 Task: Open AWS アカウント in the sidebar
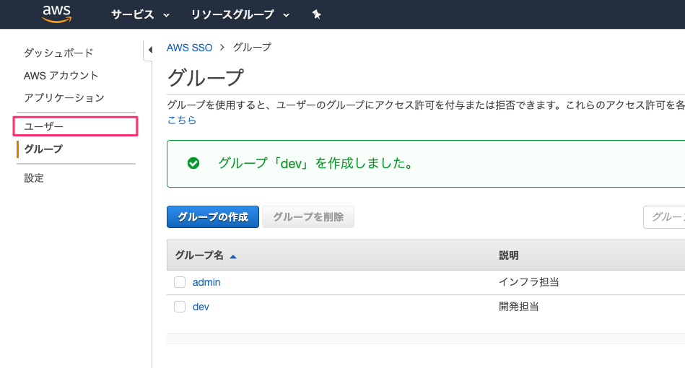tap(61, 76)
